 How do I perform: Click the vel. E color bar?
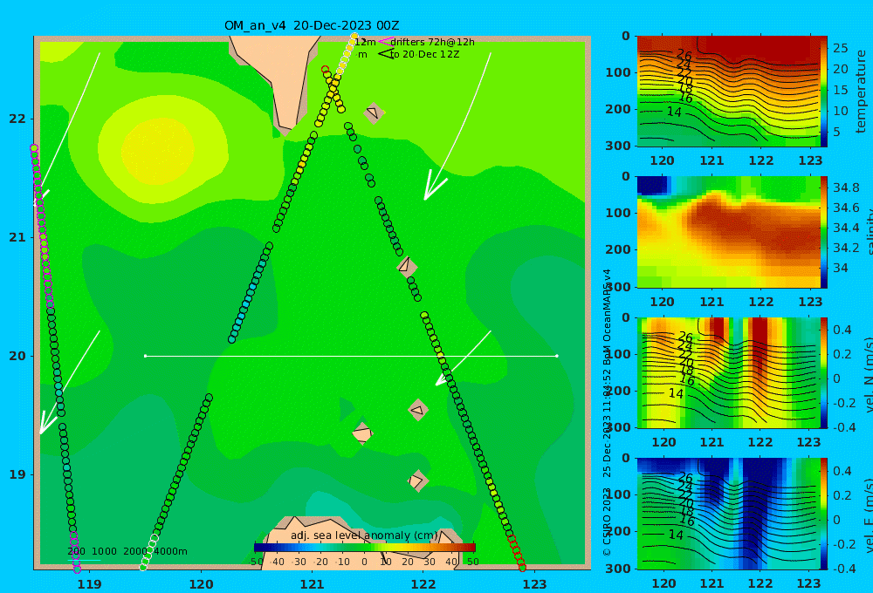823,514
